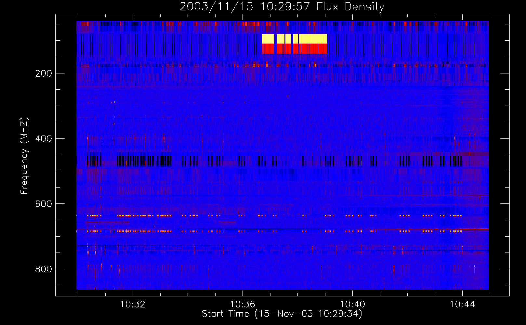
Task: Click the 'Start Time (15-Nov-03 10:29:34)' label
Action: click(282, 314)
